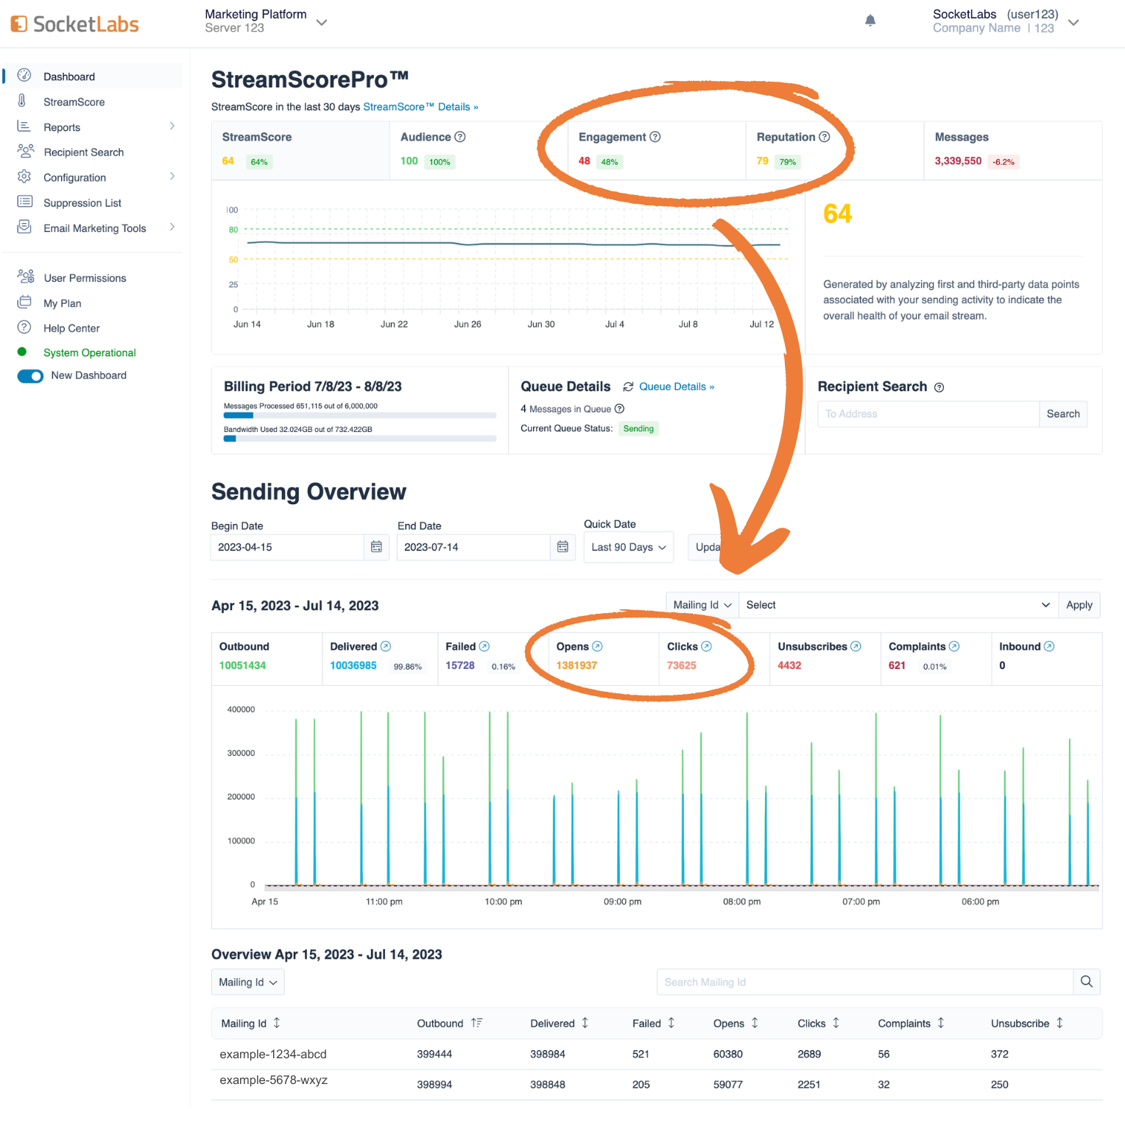The height and width of the screenshot is (1137, 1125).
Task: Open the Select mailing dropdown
Action: click(x=898, y=605)
